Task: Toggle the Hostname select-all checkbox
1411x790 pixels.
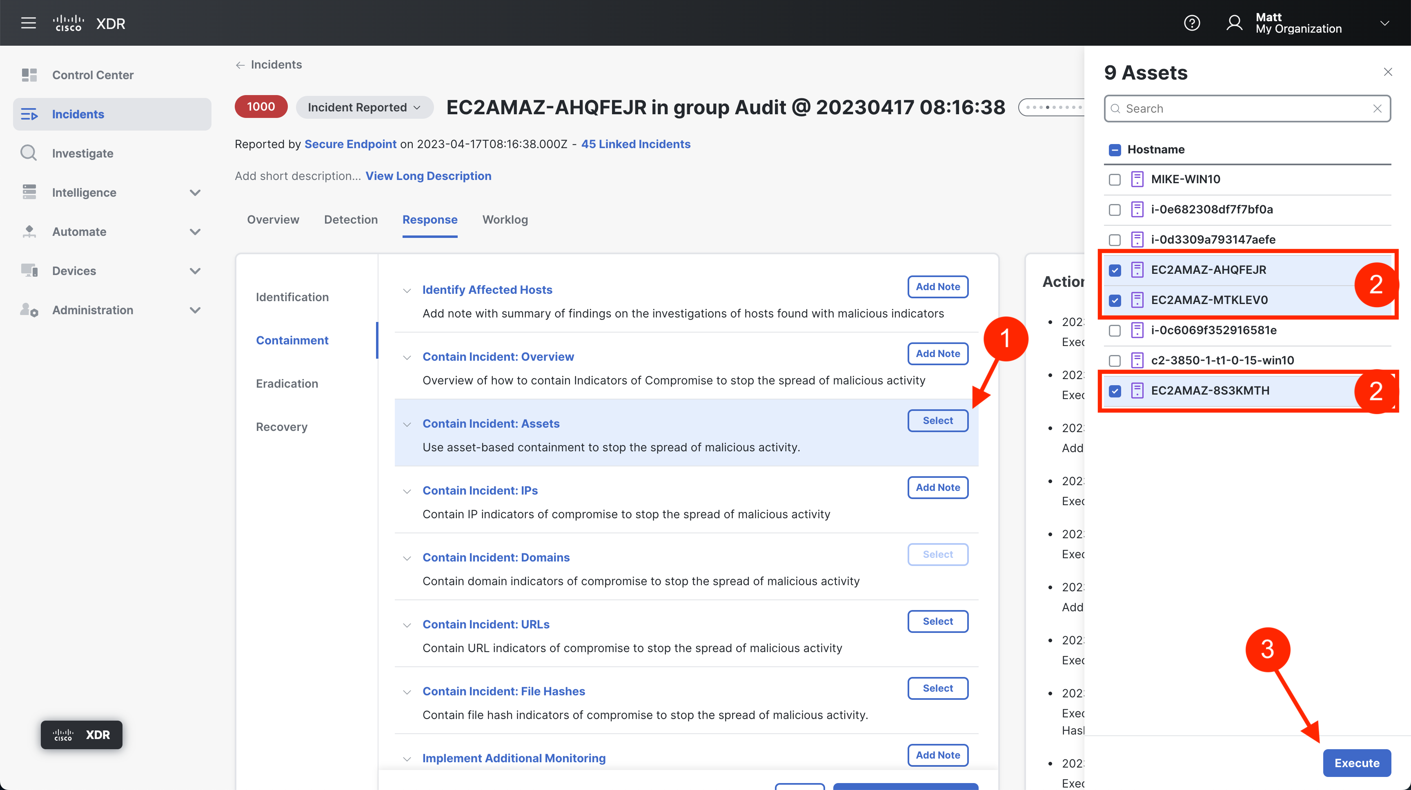Action: (x=1115, y=149)
